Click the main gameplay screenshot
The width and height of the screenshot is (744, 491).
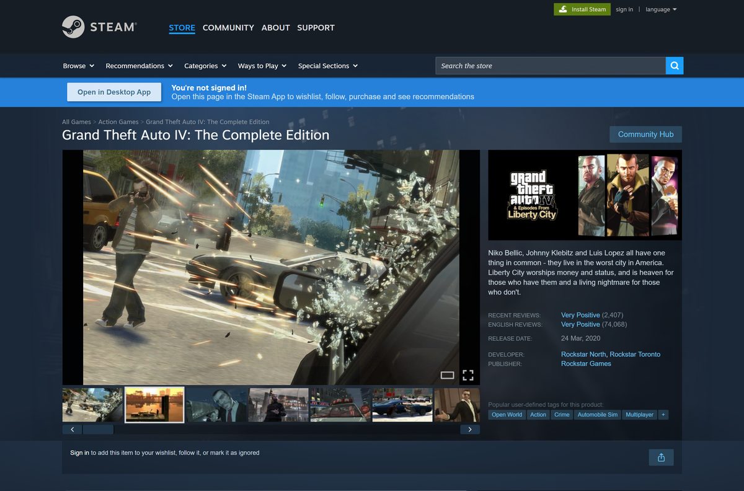[271, 267]
